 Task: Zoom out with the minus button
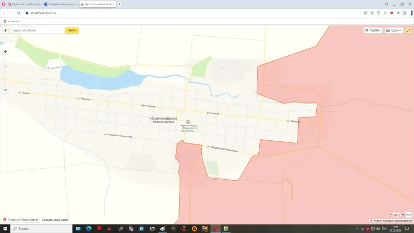5,90
